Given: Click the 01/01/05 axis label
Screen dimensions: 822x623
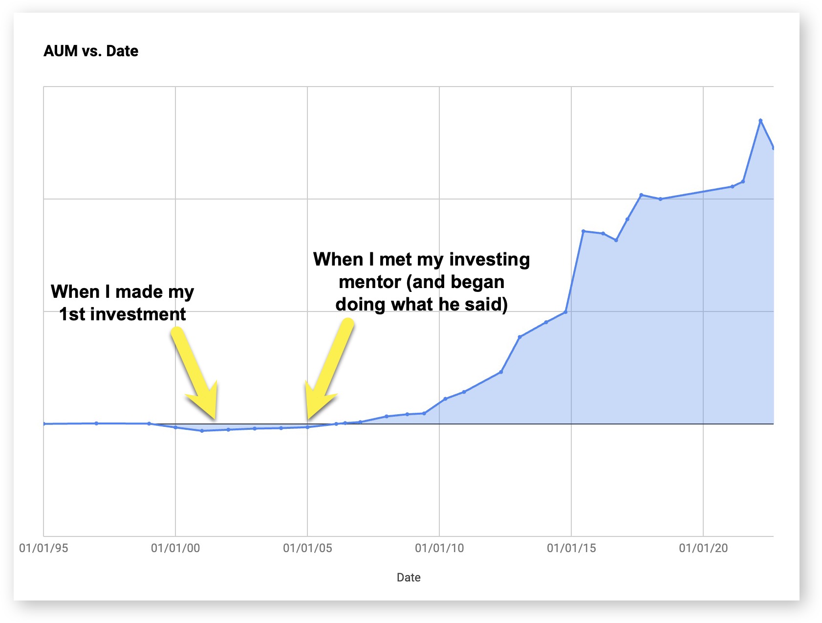Looking at the screenshot, I should pyautogui.click(x=307, y=548).
